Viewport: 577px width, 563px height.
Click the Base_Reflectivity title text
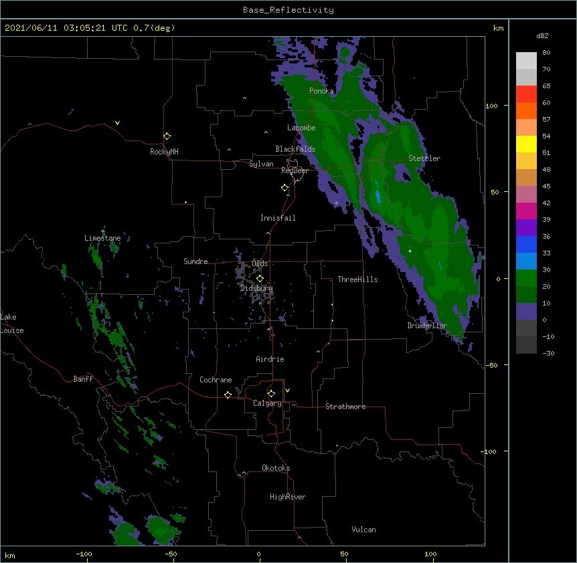pyautogui.click(x=288, y=10)
